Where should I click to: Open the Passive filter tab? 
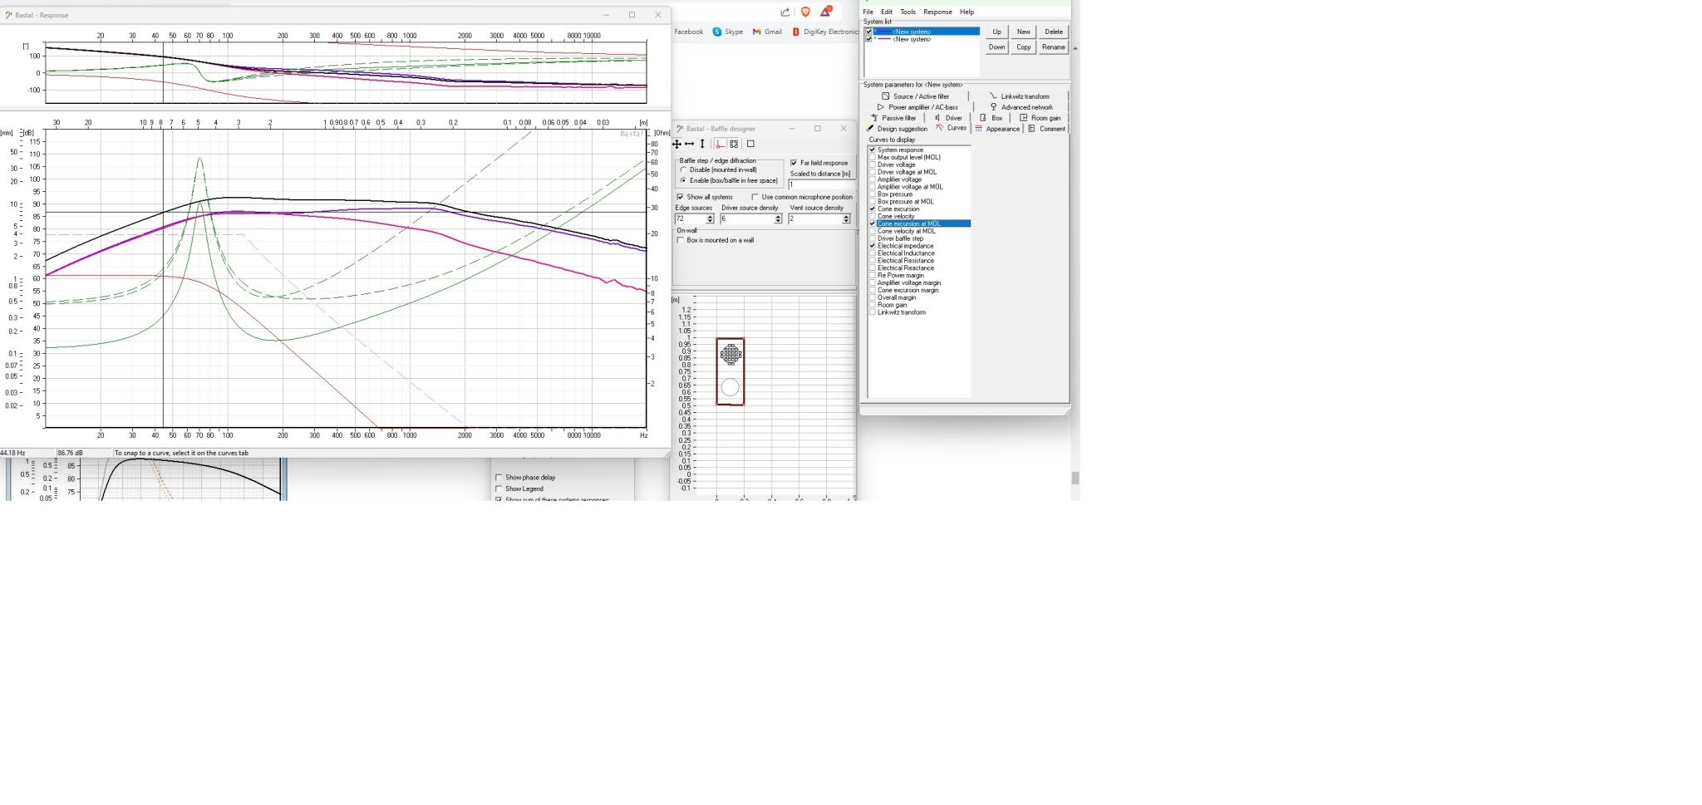coord(893,118)
